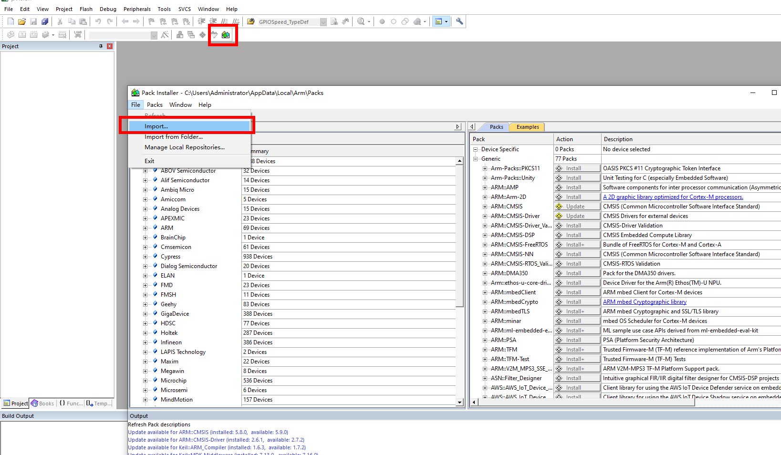The width and height of the screenshot is (781, 455).
Task: Click the packs list horizontal scrollbar
Action: coord(586,403)
